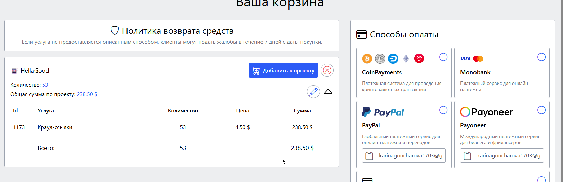Click the credit card icon near Способы оплаты
Image resolution: width=563 pixels, height=182 pixels.
(362, 34)
